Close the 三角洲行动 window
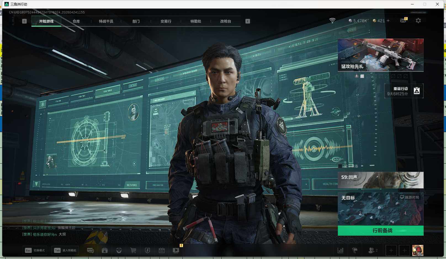This screenshot has width=446, height=259. click(x=437, y=4)
